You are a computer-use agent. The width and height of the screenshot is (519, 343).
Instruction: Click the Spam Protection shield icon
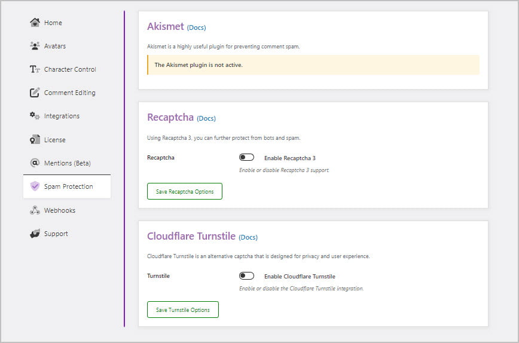35,186
